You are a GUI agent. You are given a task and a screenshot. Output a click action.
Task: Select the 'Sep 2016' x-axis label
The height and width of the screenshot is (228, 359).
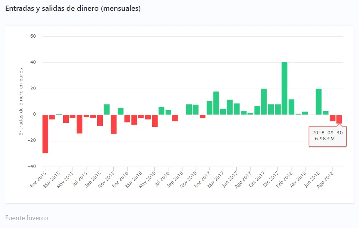pos(175,178)
